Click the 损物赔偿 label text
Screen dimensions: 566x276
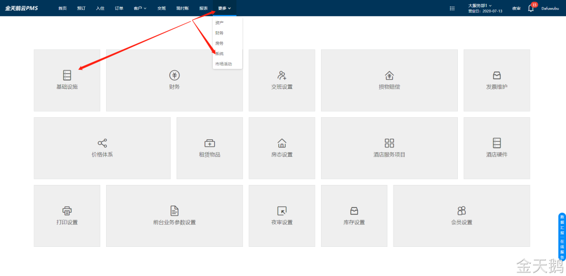[389, 87]
